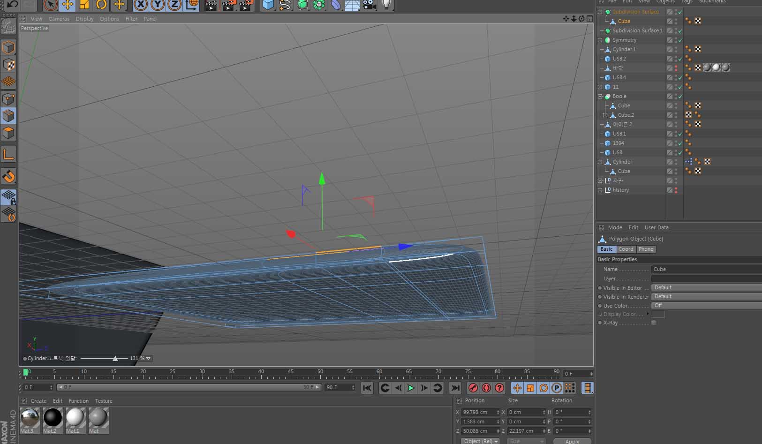This screenshot has height=444, width=762.
Task: Toggle the Z axis lock
Action: 174,5
